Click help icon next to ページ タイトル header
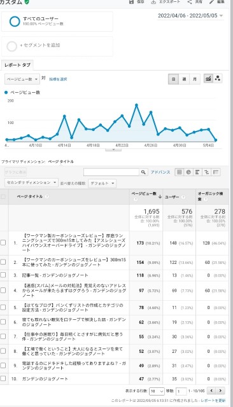The width and height of the screenshot is (233, 407). [x=47, y=197]
